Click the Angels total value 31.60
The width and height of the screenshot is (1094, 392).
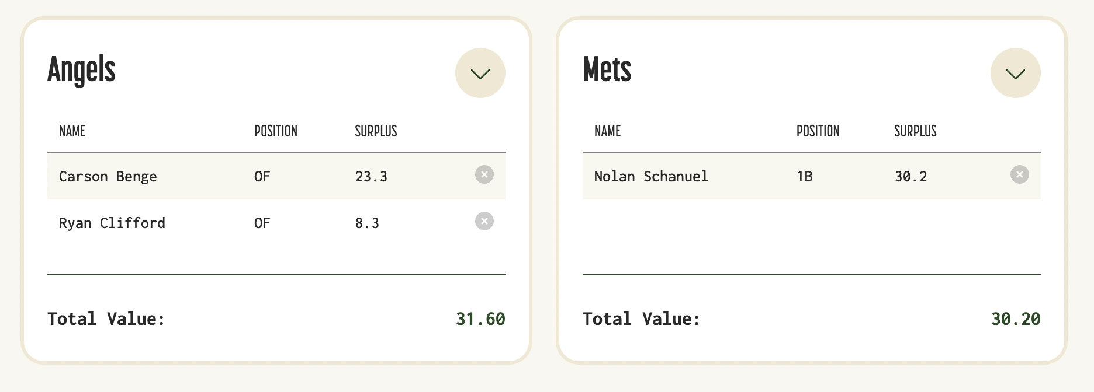pos(480,319)
